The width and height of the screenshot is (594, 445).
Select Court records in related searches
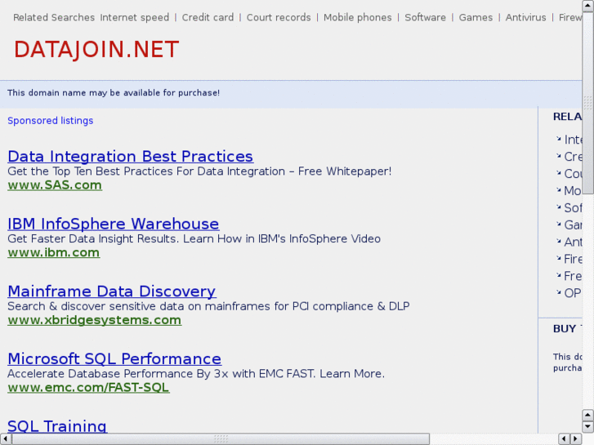pos(279,17)
